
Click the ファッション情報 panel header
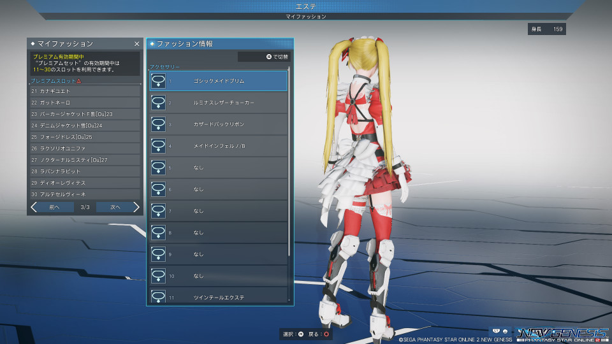[220, 44]
